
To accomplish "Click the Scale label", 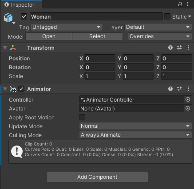I will point(16,76).
